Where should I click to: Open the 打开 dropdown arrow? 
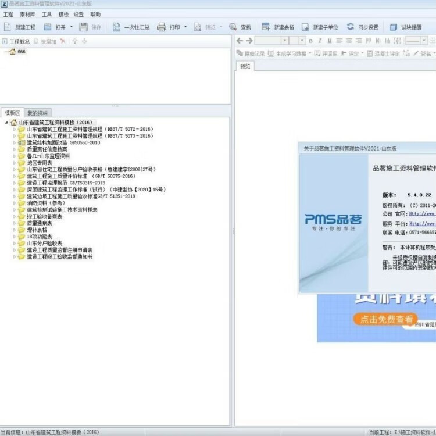(x=72, y=27)
